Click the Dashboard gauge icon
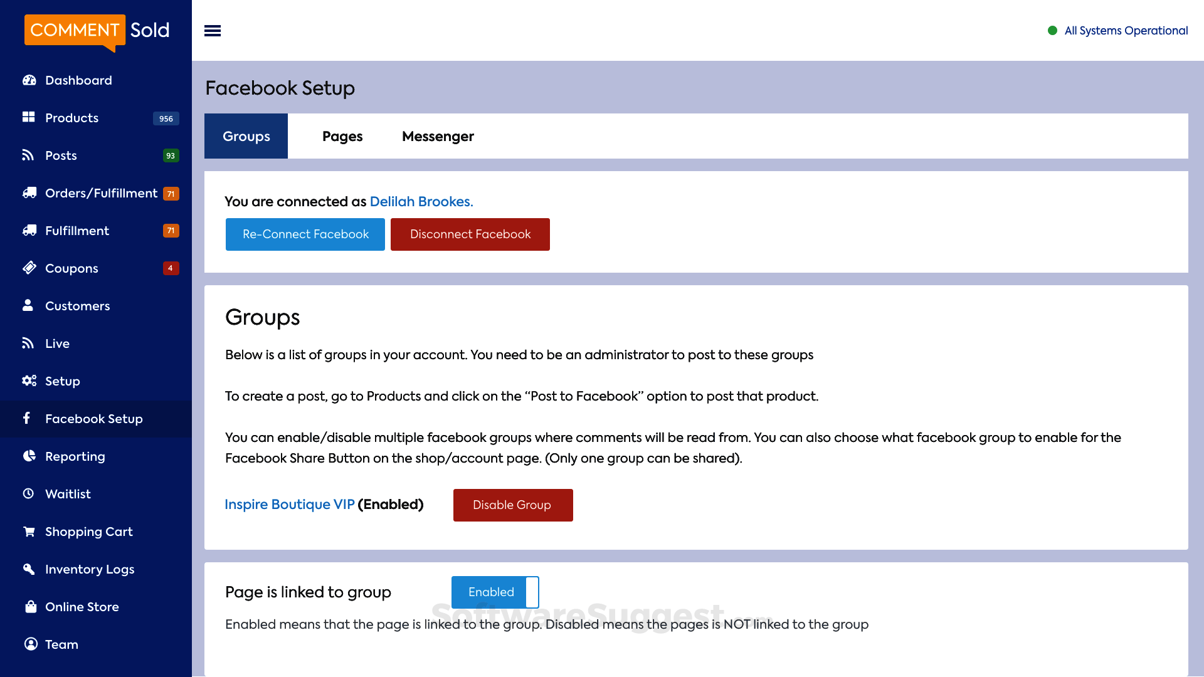1204x677 pixels. click(x=29, y=80)
